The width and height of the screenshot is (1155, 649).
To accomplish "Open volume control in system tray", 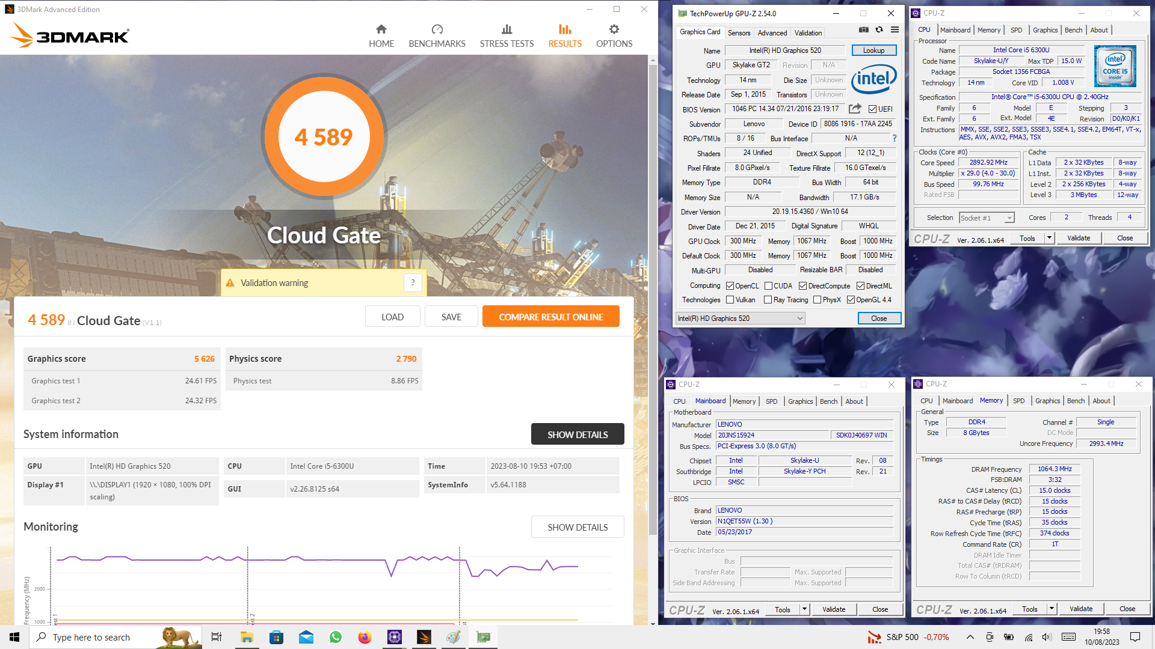I will click(1047, 637).
